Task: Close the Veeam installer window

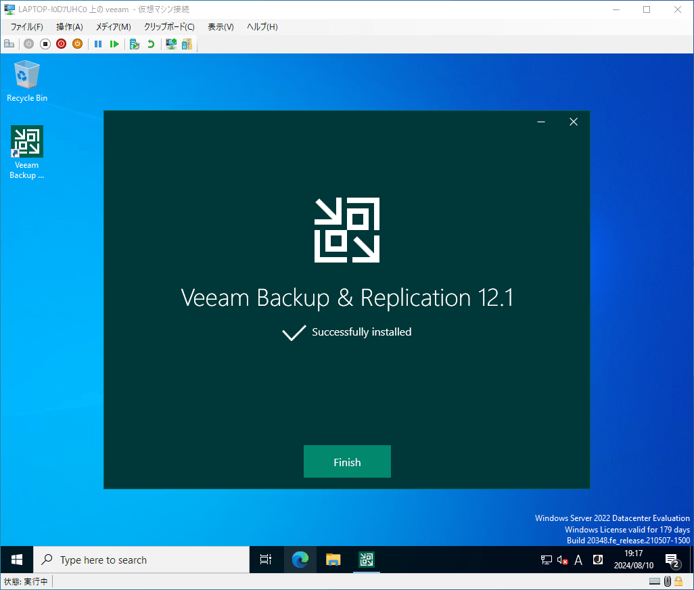Action: point(574,122)
